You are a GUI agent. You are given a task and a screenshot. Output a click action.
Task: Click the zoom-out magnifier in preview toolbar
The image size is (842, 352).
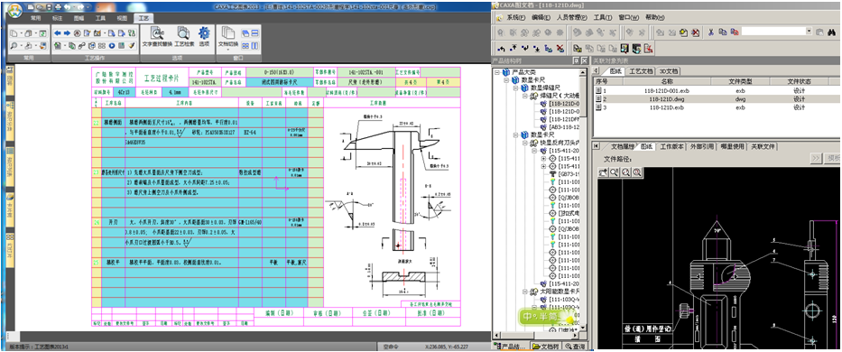(625, 172)
